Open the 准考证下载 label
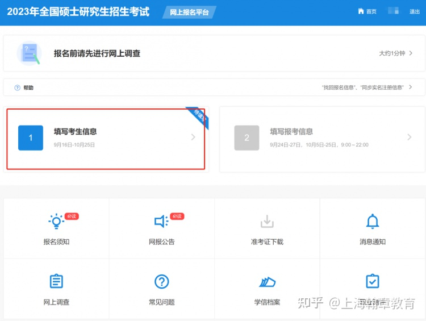Screen dimensions: 426x321 pyautogui.click(x=267, y=241)
